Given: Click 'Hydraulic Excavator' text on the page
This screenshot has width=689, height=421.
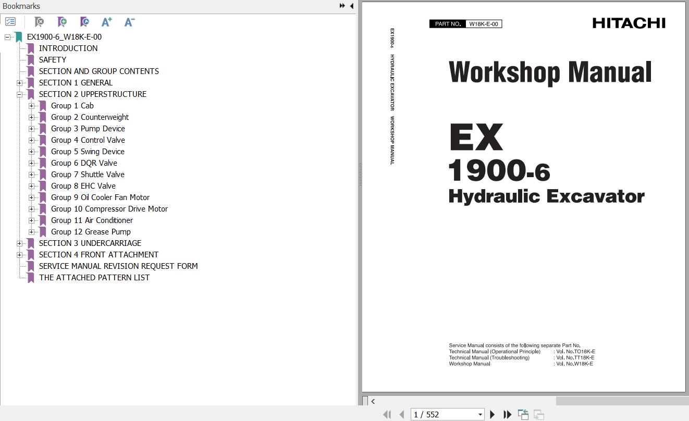Looking at the screenshot, I should click(546, 196).
